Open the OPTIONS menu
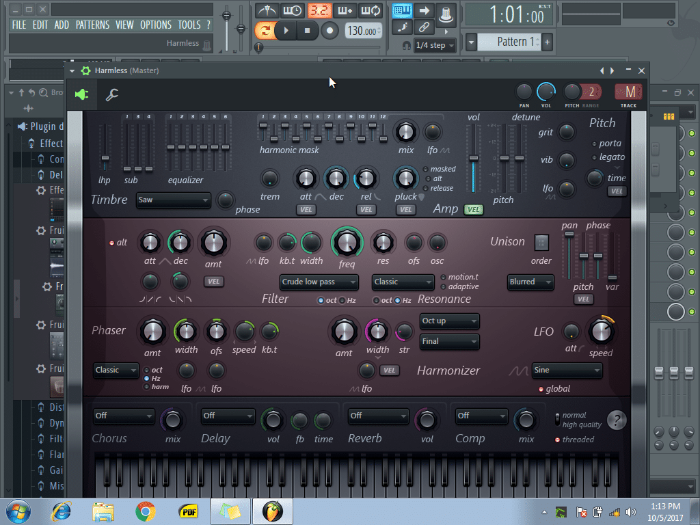The width and height of the screenshot is (700, 525). [x=156, y=25]
